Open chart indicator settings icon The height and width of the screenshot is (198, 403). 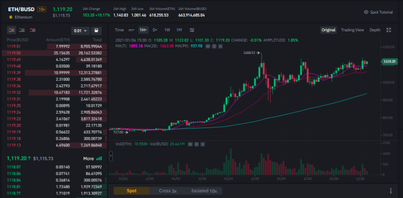[192, 30]
